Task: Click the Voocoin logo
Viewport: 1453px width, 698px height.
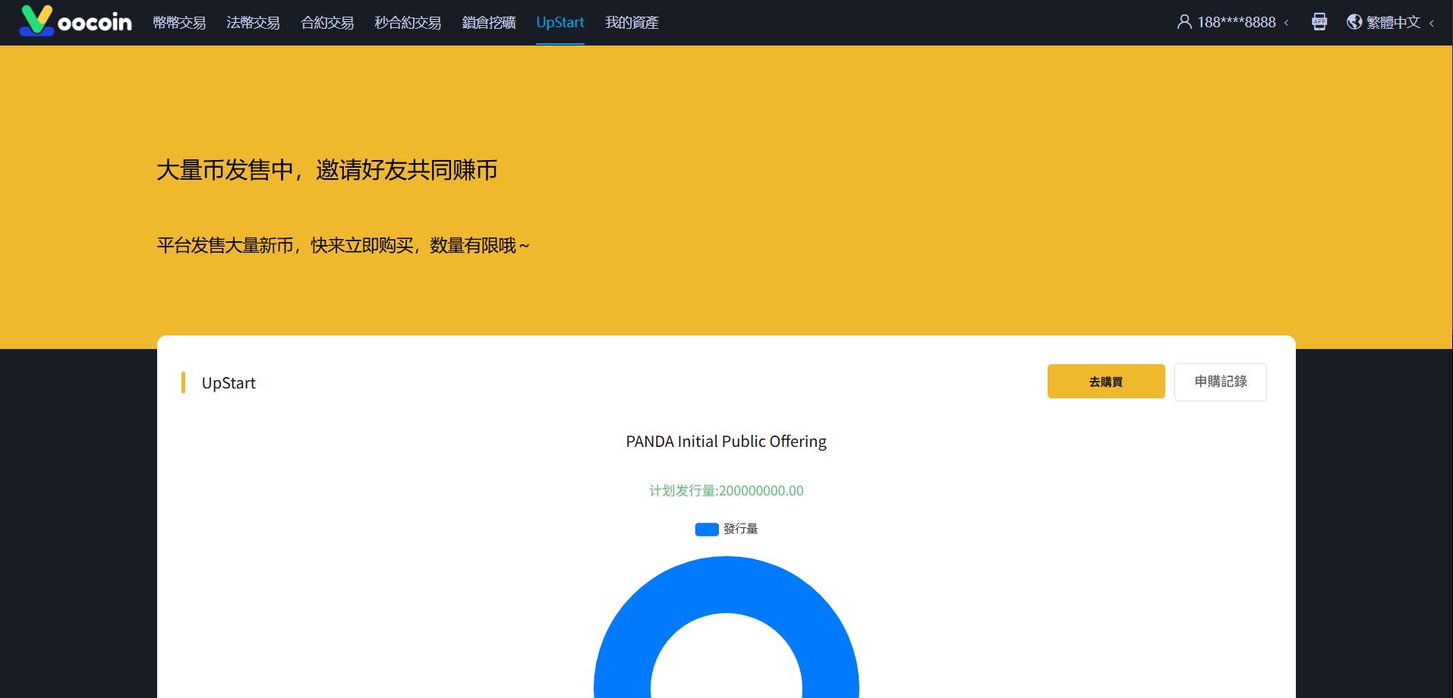Action: coord(76,21)
